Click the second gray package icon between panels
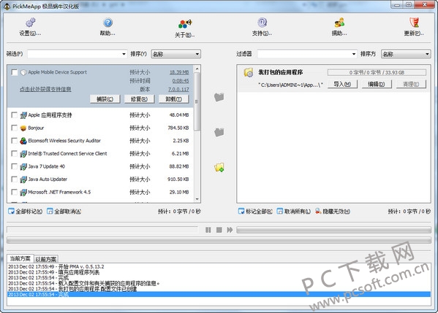438x313 pixels. tap(219, 132)
